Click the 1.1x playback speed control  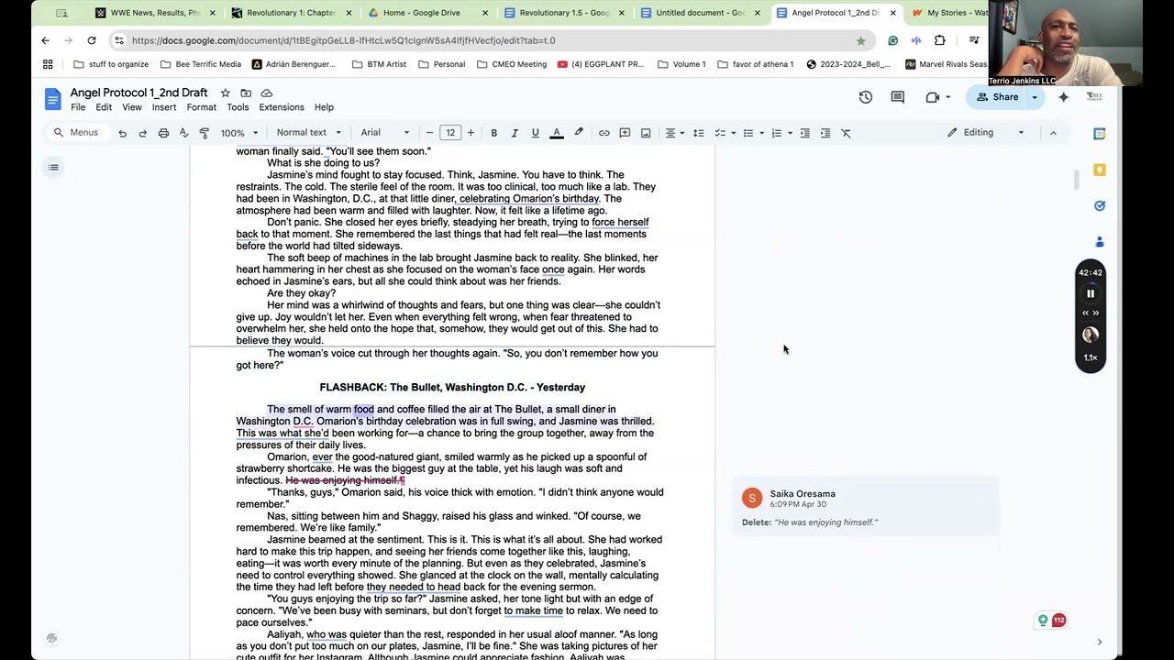coord(1090,357)
